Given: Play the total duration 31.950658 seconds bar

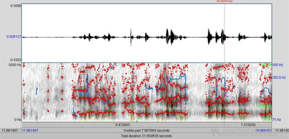Looking at the screenshot, I should tap(147, 136).
